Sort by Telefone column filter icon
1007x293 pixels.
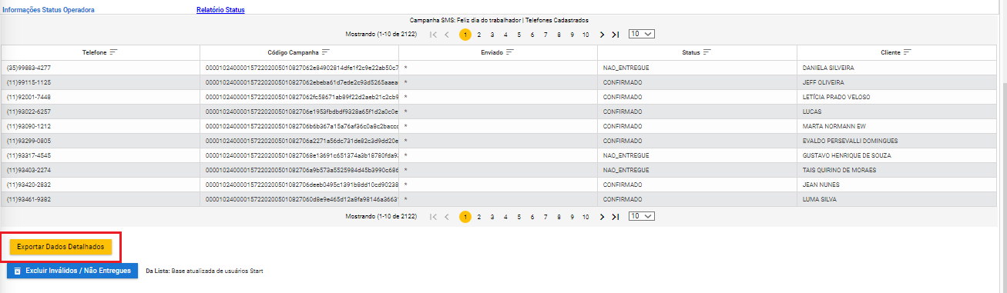point(113,52)
